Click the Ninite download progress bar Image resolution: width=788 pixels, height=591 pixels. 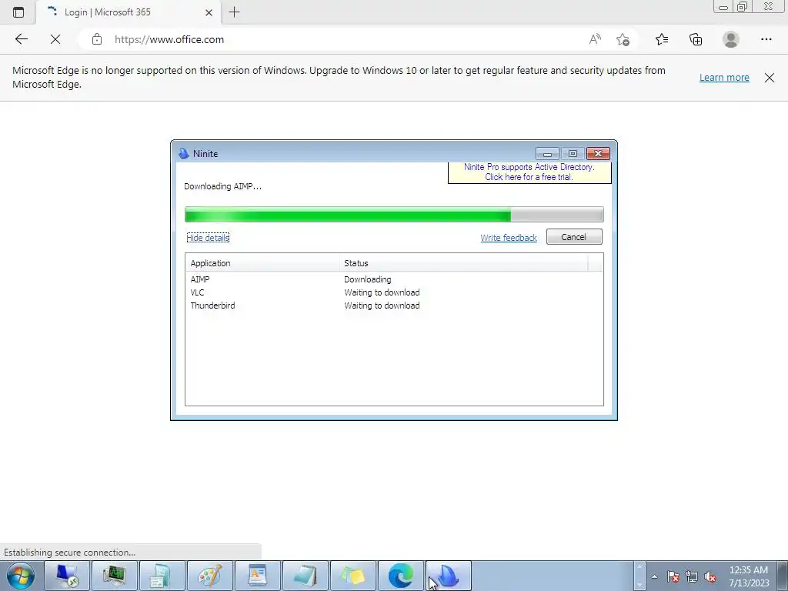pyautogui.click(x=394, y=215)
